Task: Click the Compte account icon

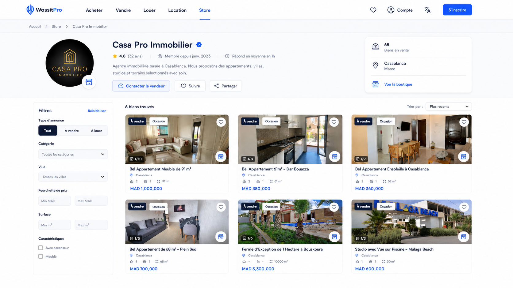Action: 391,10
